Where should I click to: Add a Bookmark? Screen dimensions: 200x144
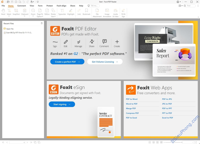coord(86,12)
